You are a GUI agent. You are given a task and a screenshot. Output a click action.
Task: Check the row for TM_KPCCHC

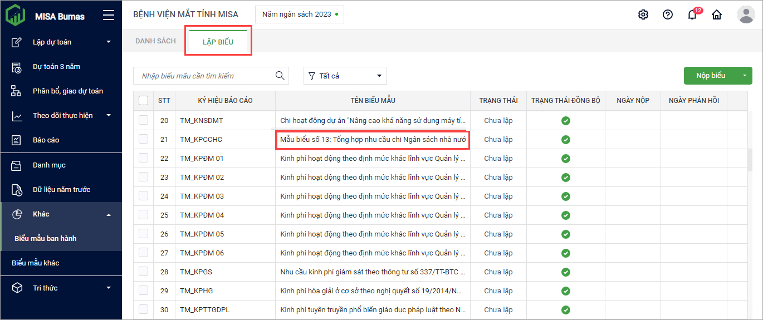[x=144, y=139]
